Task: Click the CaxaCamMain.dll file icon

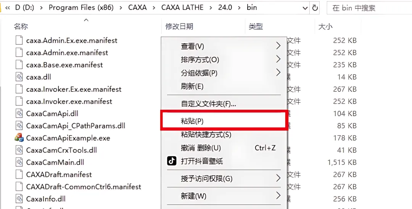Action: click(x=19, y=162)
